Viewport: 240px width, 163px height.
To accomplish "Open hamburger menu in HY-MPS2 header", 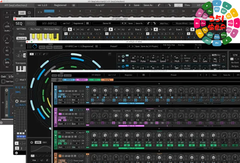I will 87,23.
